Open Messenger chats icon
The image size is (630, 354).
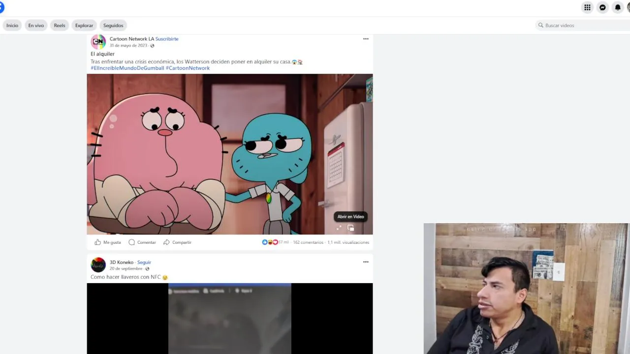(602, 7)
